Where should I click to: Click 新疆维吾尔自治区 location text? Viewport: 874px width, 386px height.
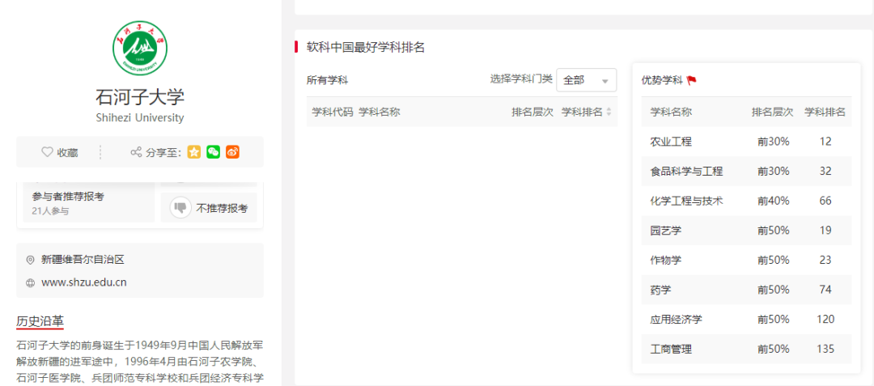(83, 260)
